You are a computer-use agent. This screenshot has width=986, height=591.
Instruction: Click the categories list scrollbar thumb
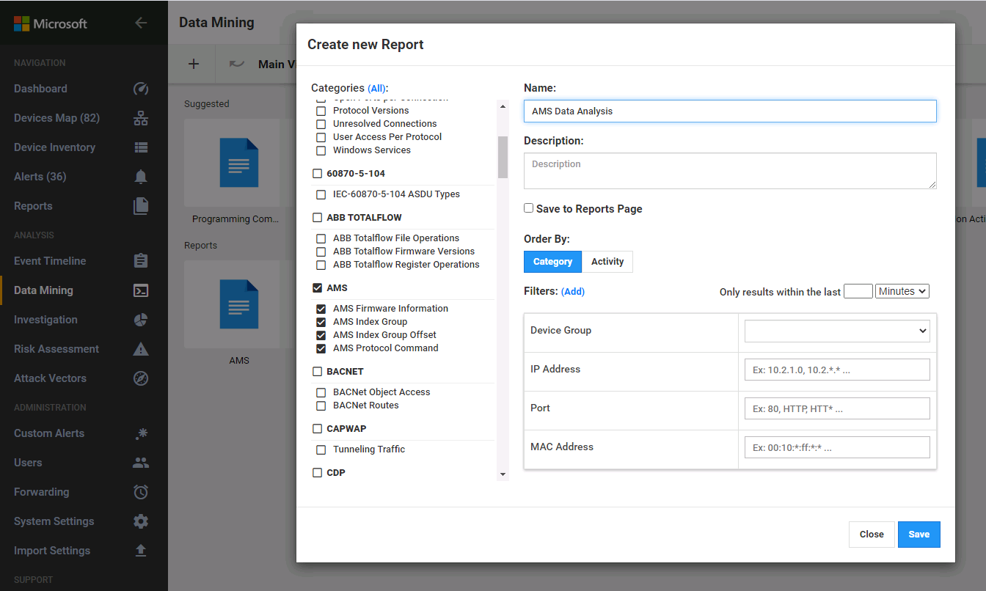pos(503,157)
